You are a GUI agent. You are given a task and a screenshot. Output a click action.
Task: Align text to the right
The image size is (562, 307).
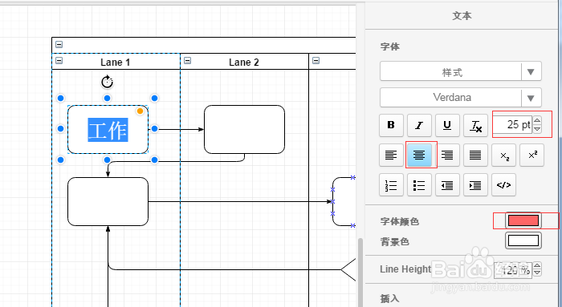tap(447, 155)
